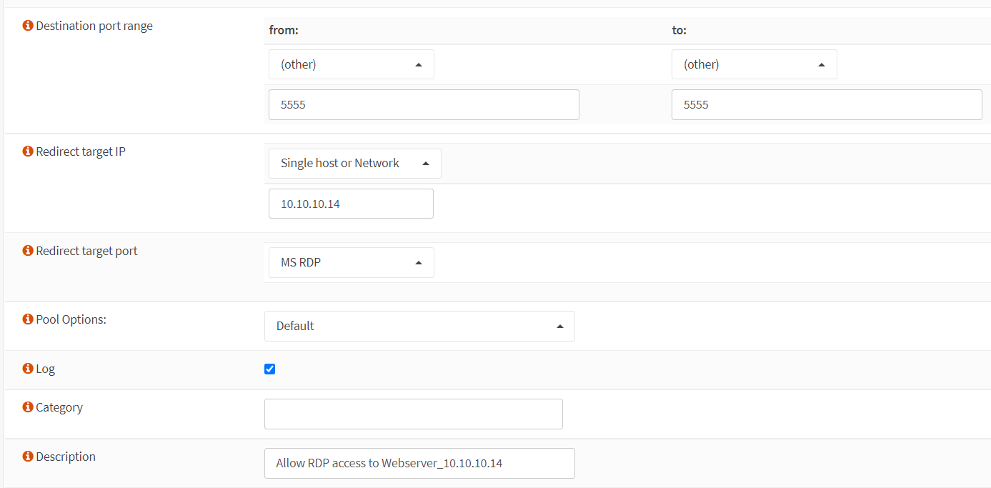The image size is (991, 488).
Task: Open the MS RDP target port dropdown
Action: tap(352, 263)
